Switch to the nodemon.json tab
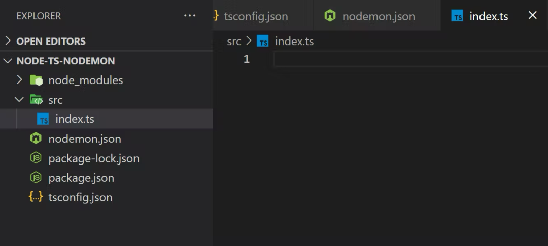Viewport: 548px width, 246px height. point(378,16)
